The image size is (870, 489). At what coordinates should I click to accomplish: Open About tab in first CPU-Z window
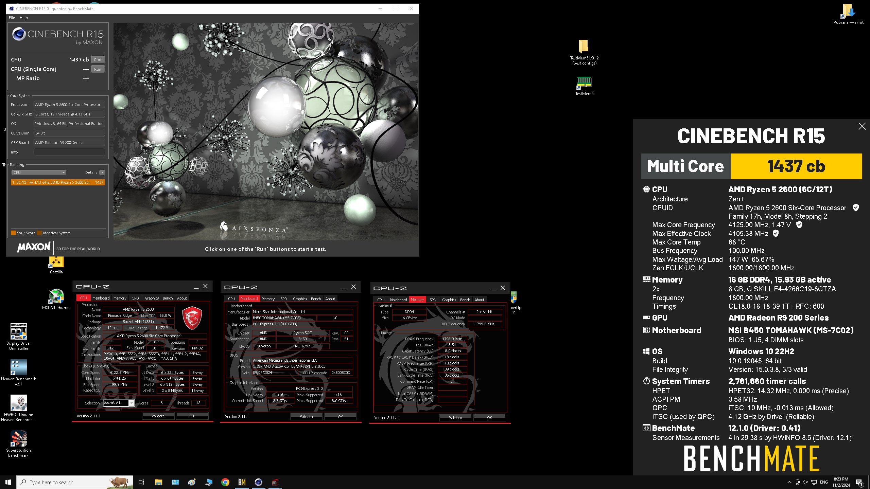coord(182,298)
